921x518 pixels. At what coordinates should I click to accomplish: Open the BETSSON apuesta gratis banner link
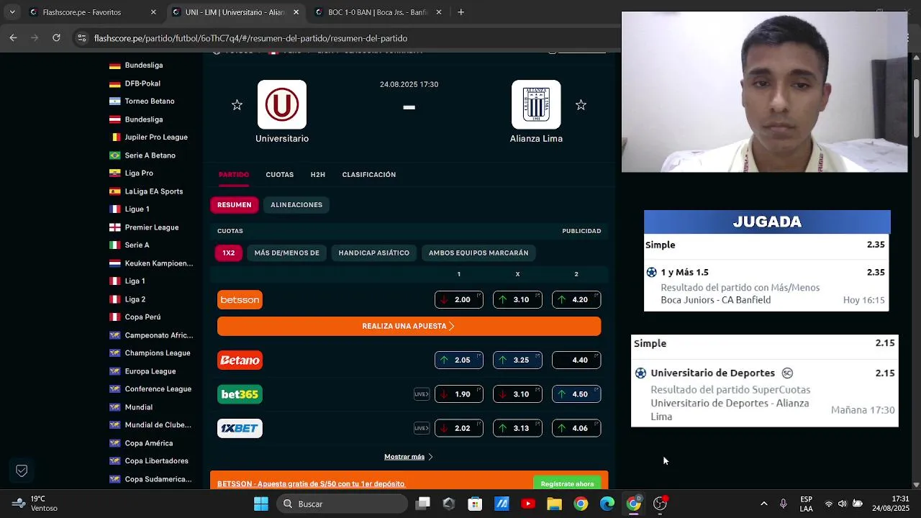[x=311, y=483]
